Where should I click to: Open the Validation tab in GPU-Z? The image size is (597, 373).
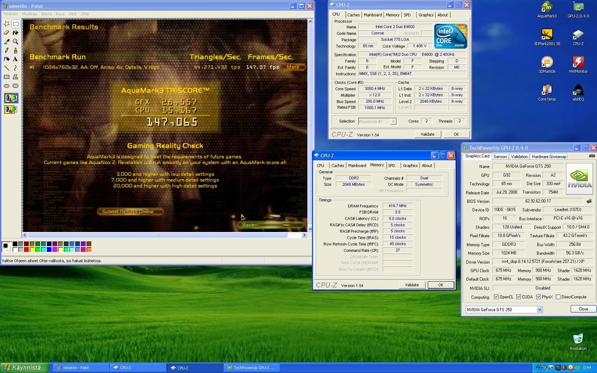pyautogui.click(x=519, y=157)
